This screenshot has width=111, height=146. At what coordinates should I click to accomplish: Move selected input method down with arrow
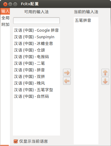point(105,81)
